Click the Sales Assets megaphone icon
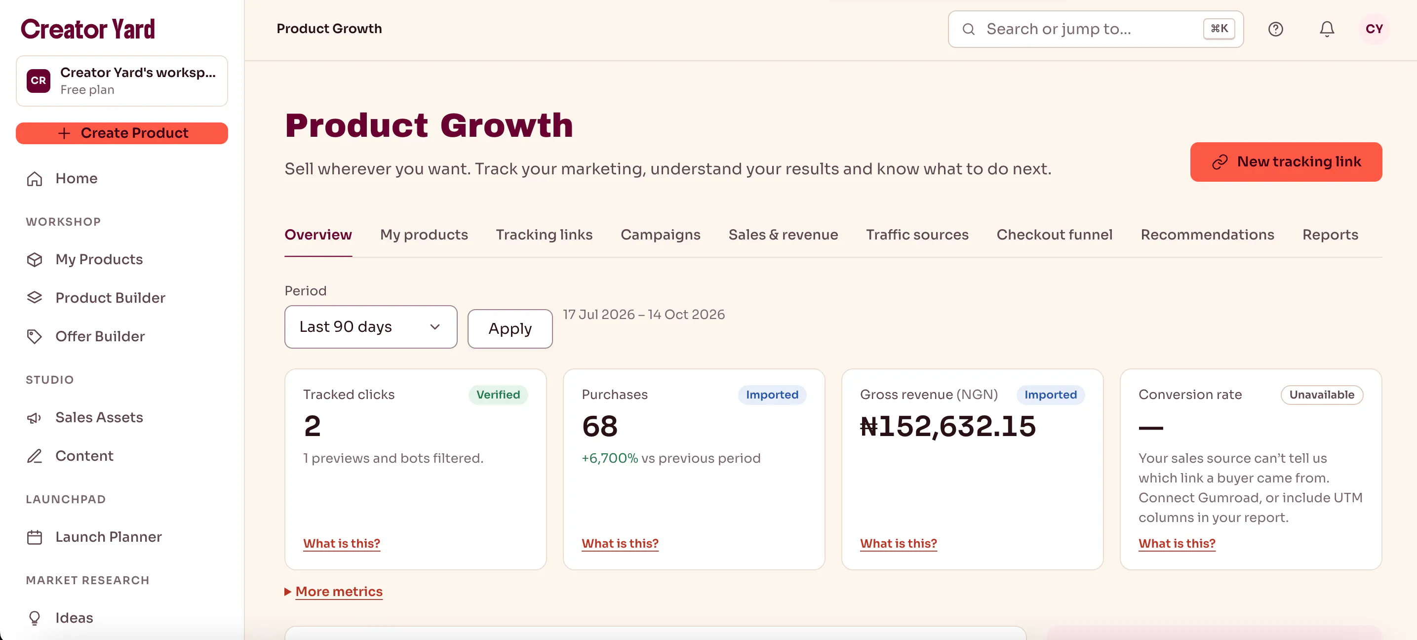 (35, 418)
